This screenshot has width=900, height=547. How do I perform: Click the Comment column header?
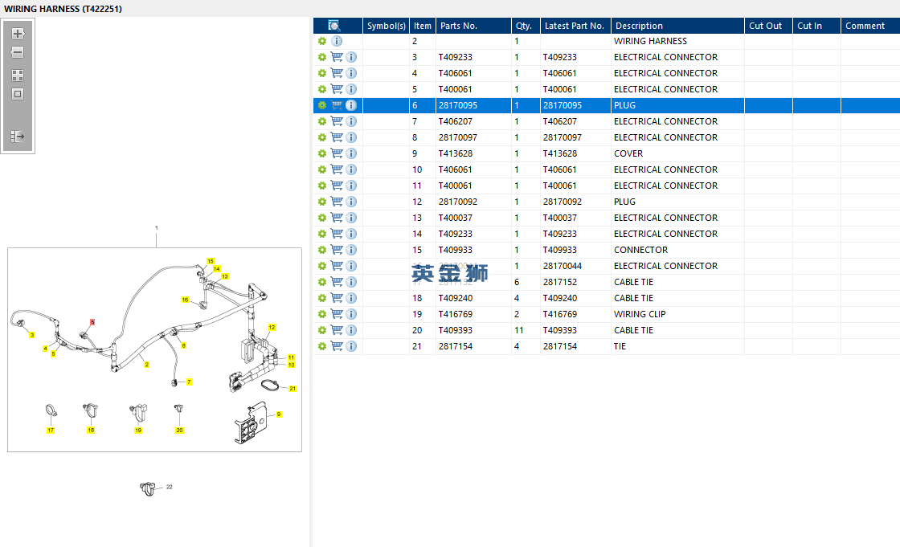click(870, 26)
